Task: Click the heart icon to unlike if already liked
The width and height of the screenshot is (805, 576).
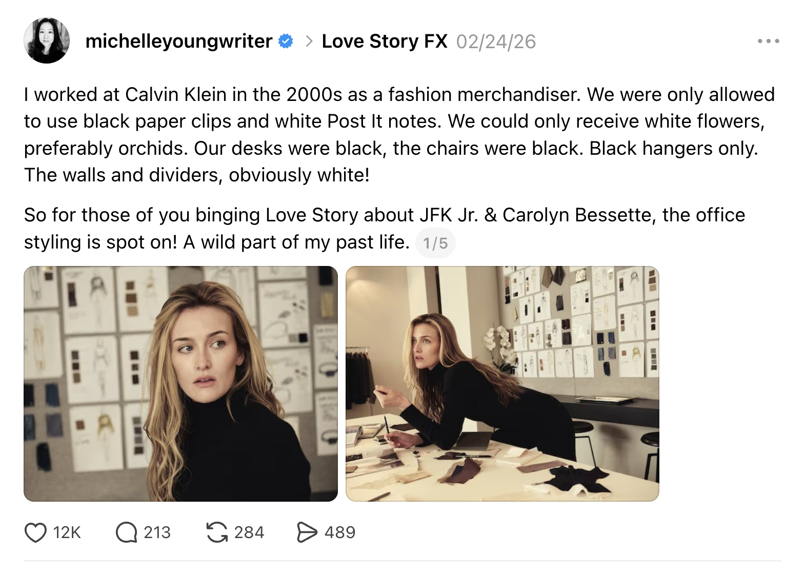Action: pyautogui.click(x=35, y=533)
